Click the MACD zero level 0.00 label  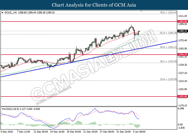180,125
